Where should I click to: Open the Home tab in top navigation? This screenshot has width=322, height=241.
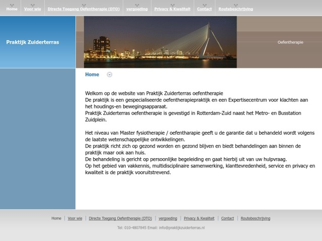click(12, 9)
